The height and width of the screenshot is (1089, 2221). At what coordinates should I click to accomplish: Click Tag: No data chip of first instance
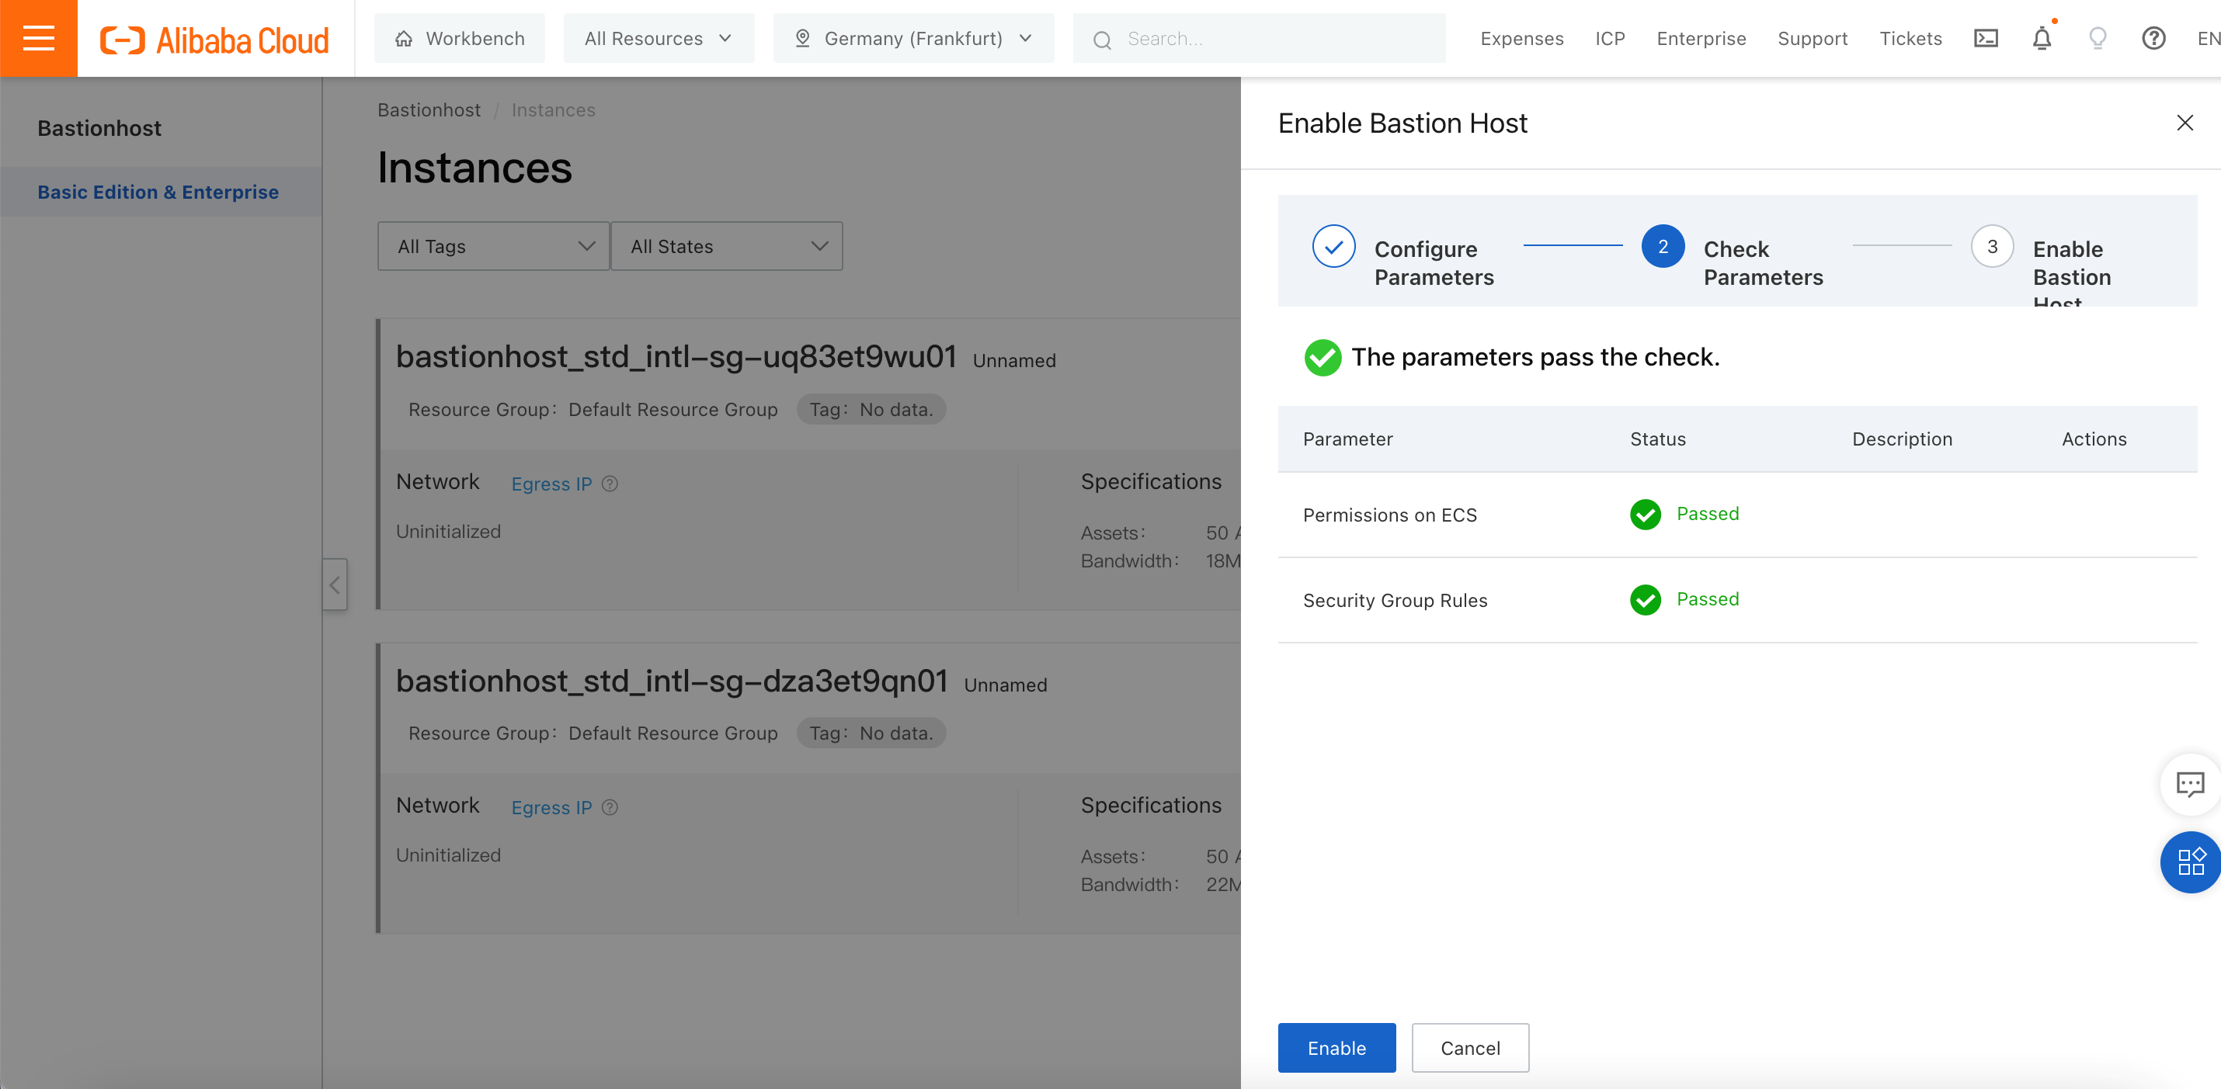point(871,409)
